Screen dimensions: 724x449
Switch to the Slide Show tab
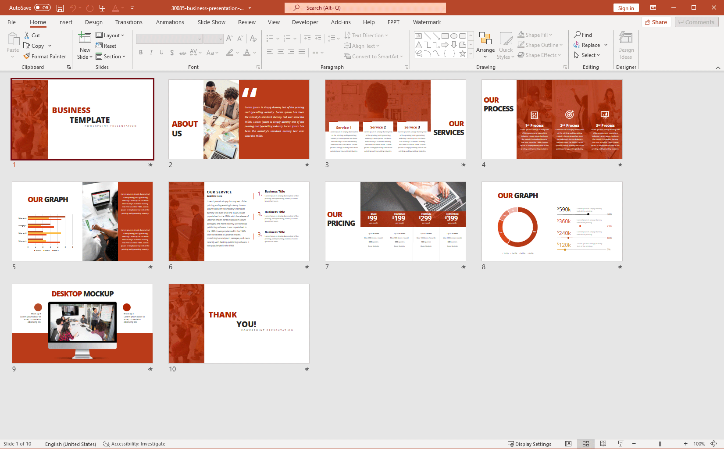coord(211,22)
